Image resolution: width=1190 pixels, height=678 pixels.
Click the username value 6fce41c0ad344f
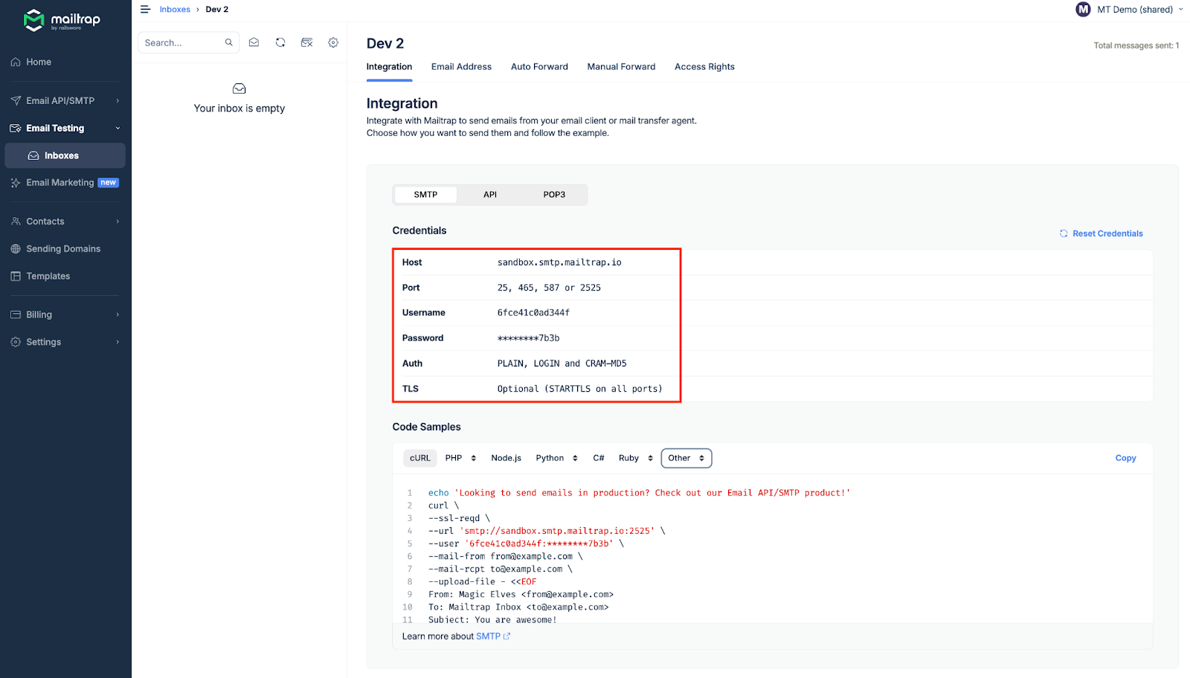pyautogui.click(x=533, y=313)
